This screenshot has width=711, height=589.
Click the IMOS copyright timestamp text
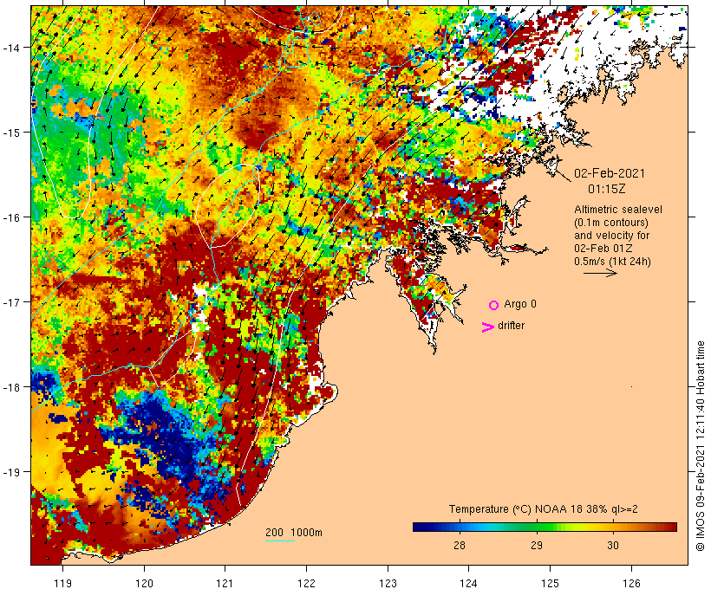pos(701,446)
